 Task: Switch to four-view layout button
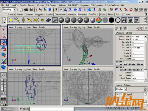(x=4, y=81)
